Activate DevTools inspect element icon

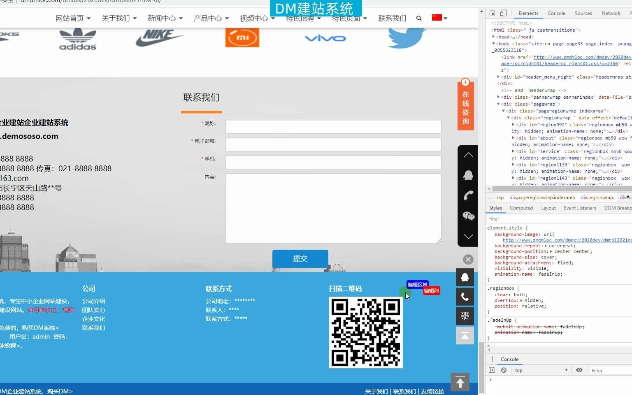493,13
